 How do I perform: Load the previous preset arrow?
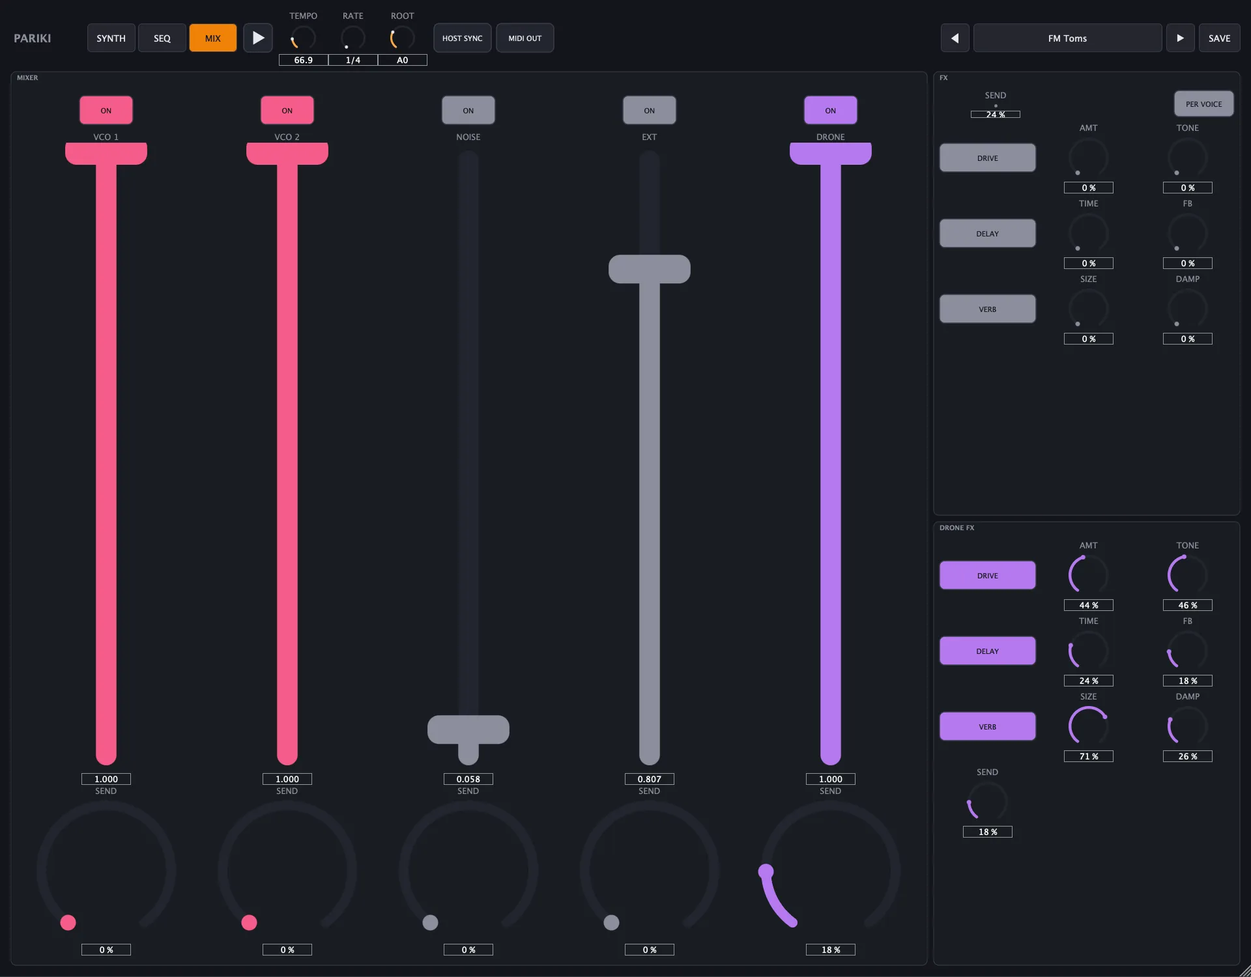[x=955, y=38]
